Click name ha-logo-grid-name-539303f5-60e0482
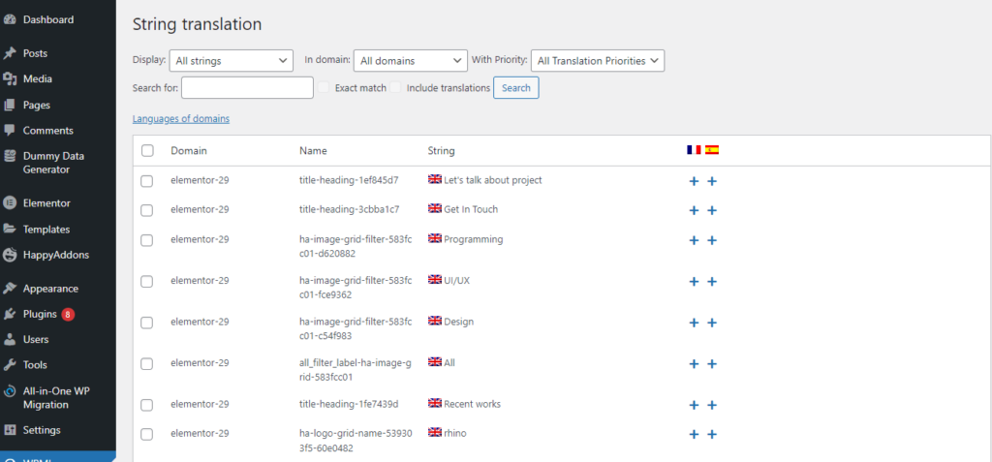This screenshot has width=992, height=462. pos(355,441)
